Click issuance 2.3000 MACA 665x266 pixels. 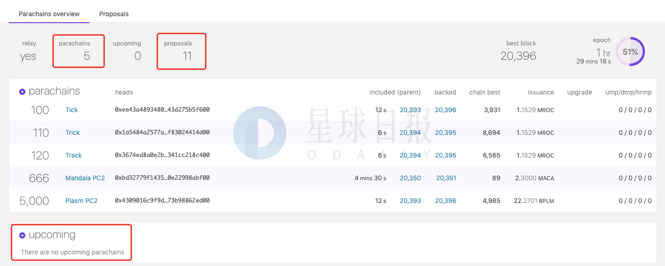[534, 178]
